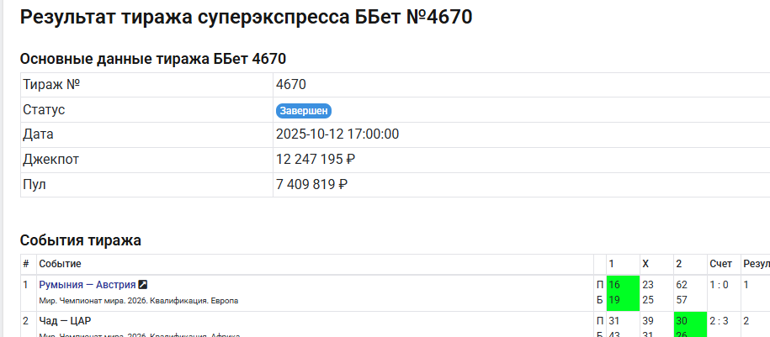Click the pool amount 7 409 819 ₽
770x337 pixels.
[311, 184]
